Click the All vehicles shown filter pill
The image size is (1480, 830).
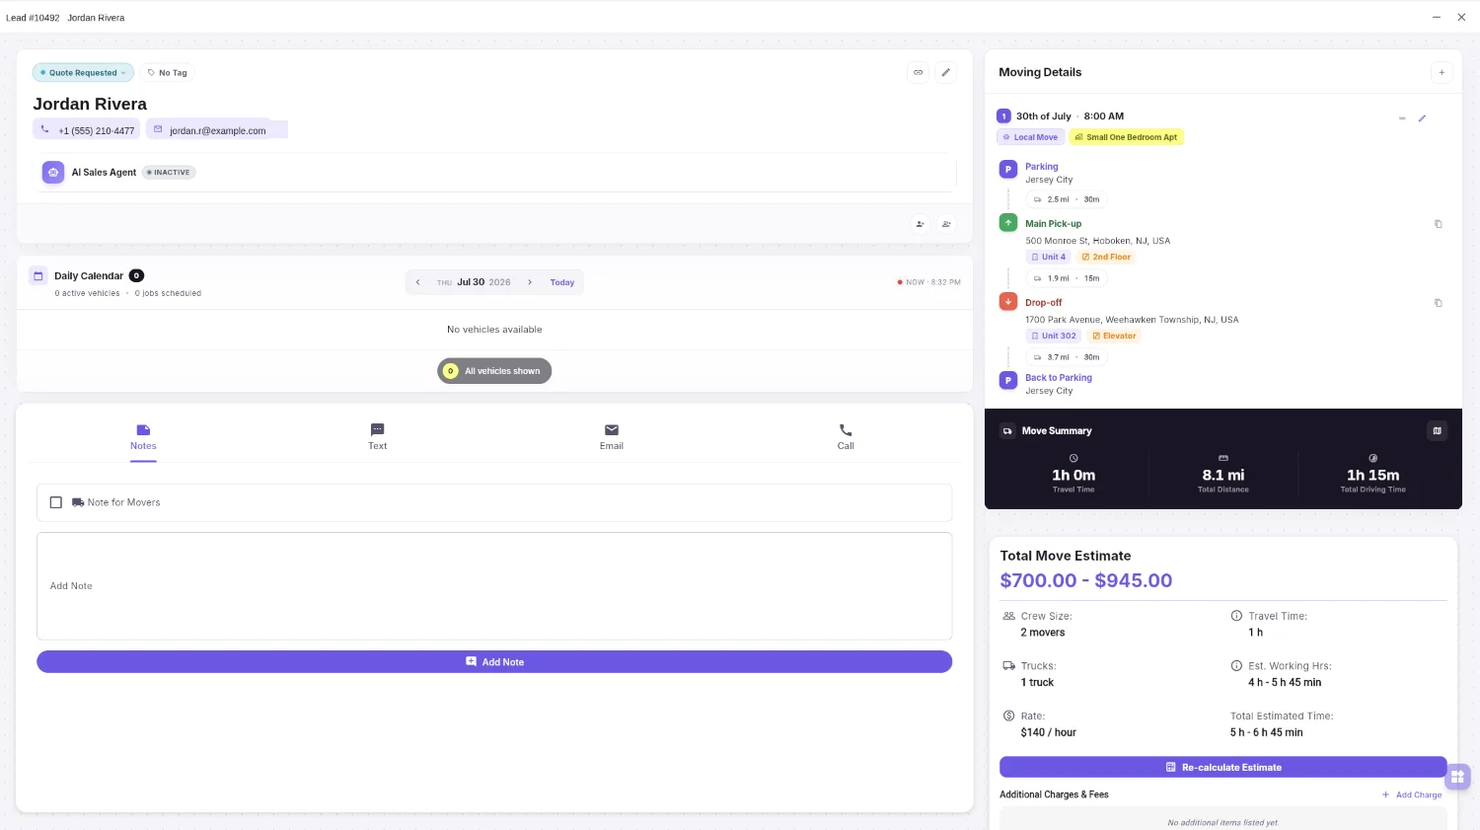click(494, 371)
